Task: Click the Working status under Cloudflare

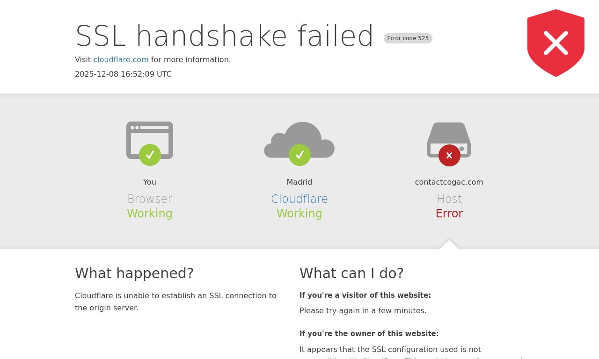Action: (299, 214)
